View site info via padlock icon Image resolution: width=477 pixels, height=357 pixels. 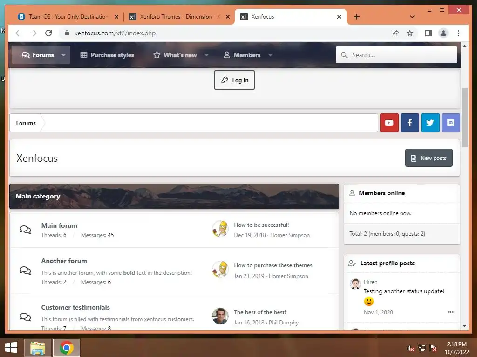point(67,33)
